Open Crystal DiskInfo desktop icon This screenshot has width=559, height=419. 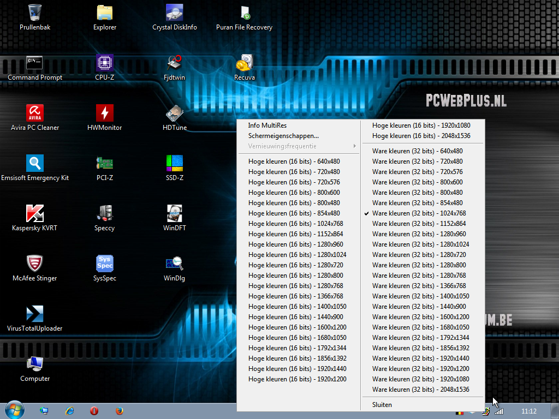pyautogui.click(x=175, y=13)
